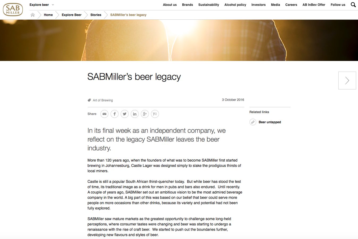Click SABMiller's beer legacy breadcrumb
This screenshot has height=239, width=358.
[128, 15]
